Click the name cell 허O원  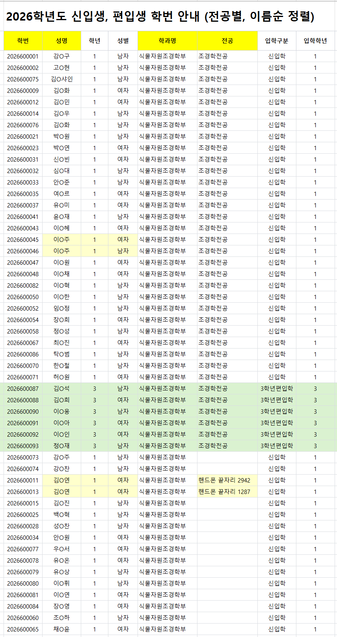pos(61,377)
